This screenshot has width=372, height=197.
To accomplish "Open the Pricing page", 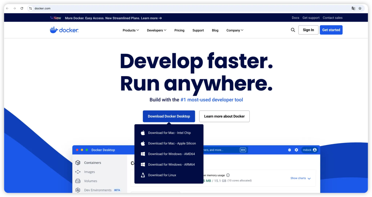I will pyautogui.click(x=179, y=30).
